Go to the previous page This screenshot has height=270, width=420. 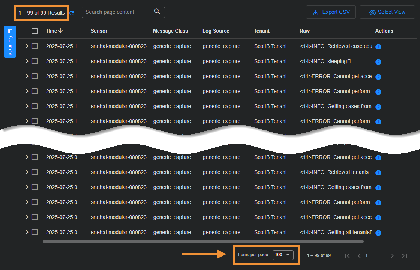tap(359, 256)
